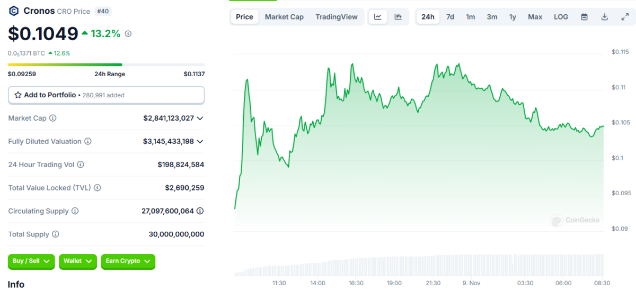Expand Market Cap details chevron
636x292 pixels.
pos(200,118)
